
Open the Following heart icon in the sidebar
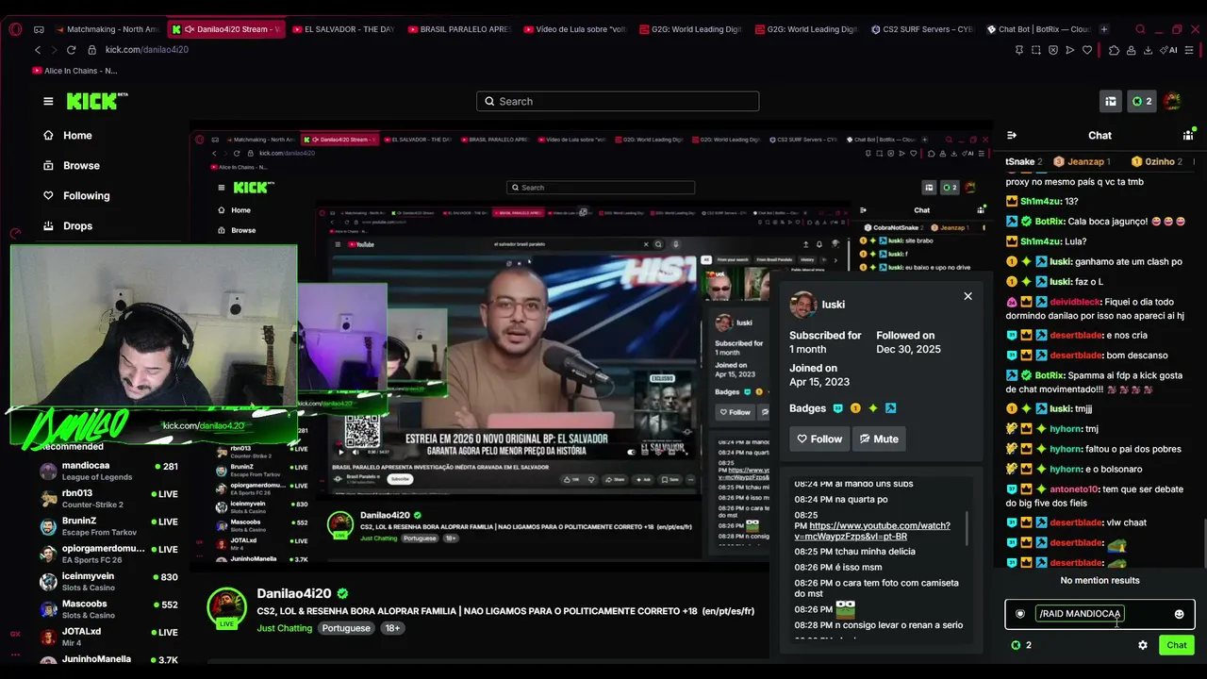click(48, 195)
